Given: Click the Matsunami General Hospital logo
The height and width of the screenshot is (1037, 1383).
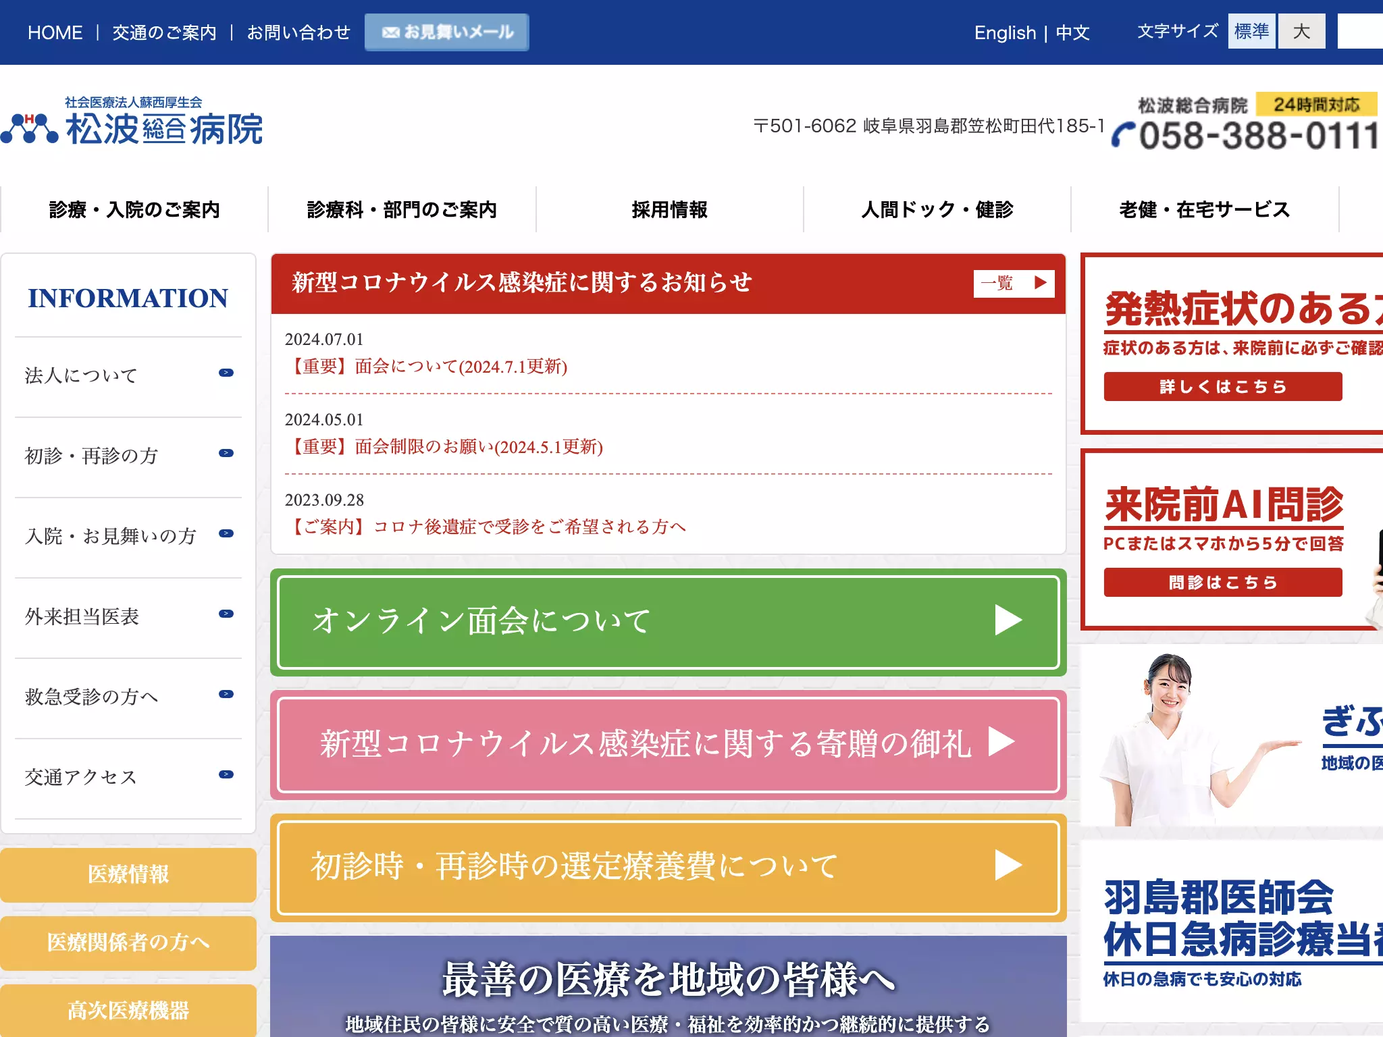Looking at the screenshot, I should point(132,121).
